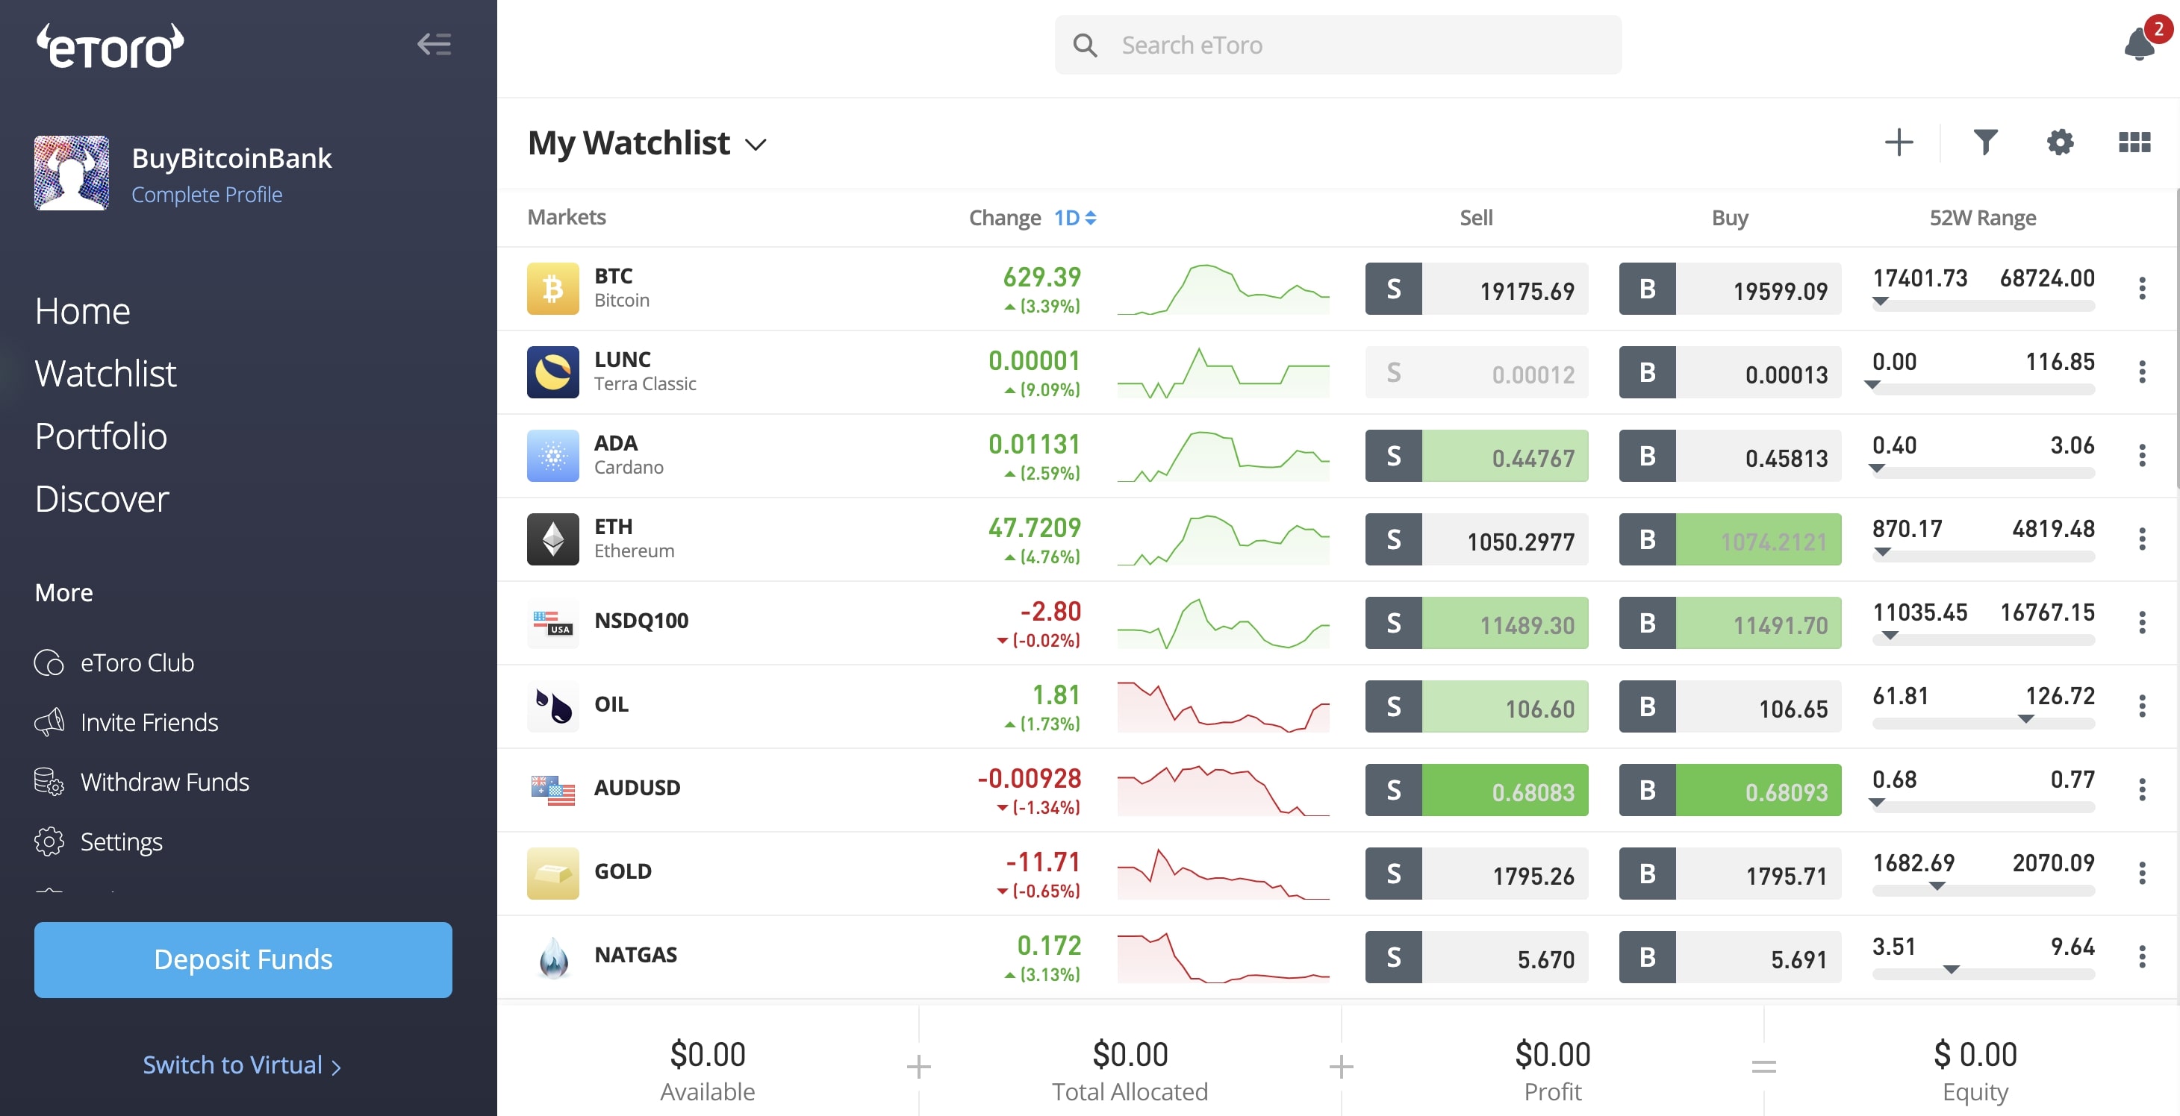Screen dimensions: 2180x1116
Task: Open more options for LUNC row
Action: 2142,372
